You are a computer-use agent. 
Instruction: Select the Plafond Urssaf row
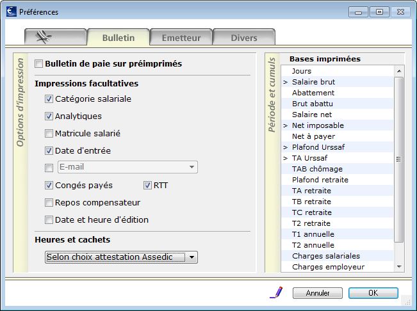coord(337,147)
